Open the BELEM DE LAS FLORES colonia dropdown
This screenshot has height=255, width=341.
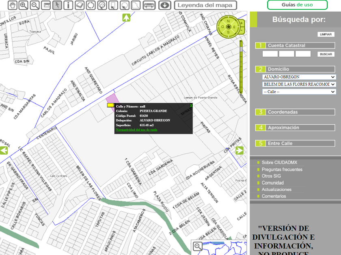[x=299, y=84]
